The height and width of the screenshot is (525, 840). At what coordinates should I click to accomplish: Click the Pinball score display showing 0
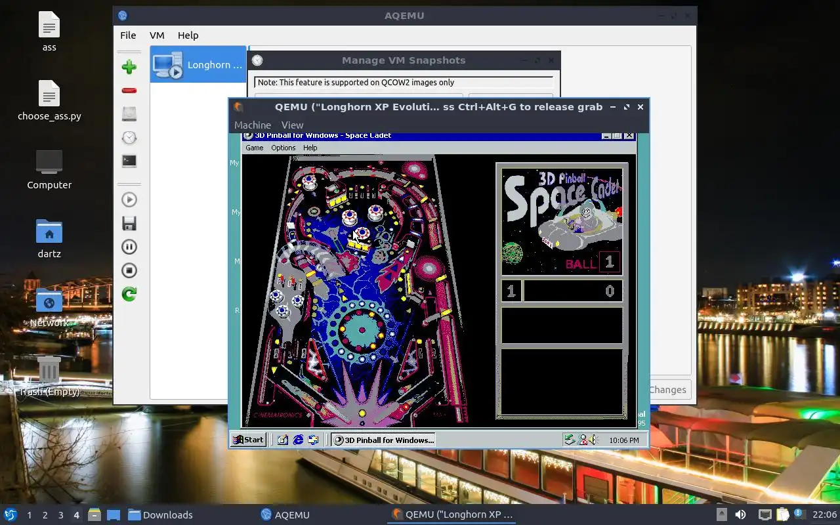573,291
